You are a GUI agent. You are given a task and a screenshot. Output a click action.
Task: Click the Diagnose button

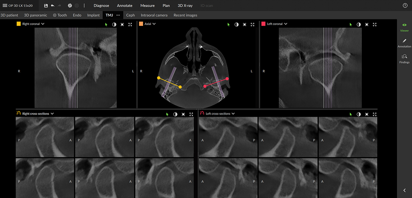(101, 6)
